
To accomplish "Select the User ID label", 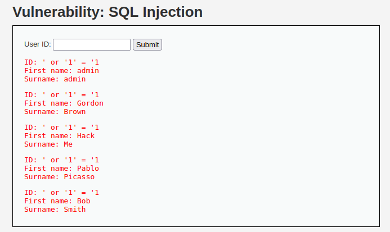I will (x=38, y=44).
